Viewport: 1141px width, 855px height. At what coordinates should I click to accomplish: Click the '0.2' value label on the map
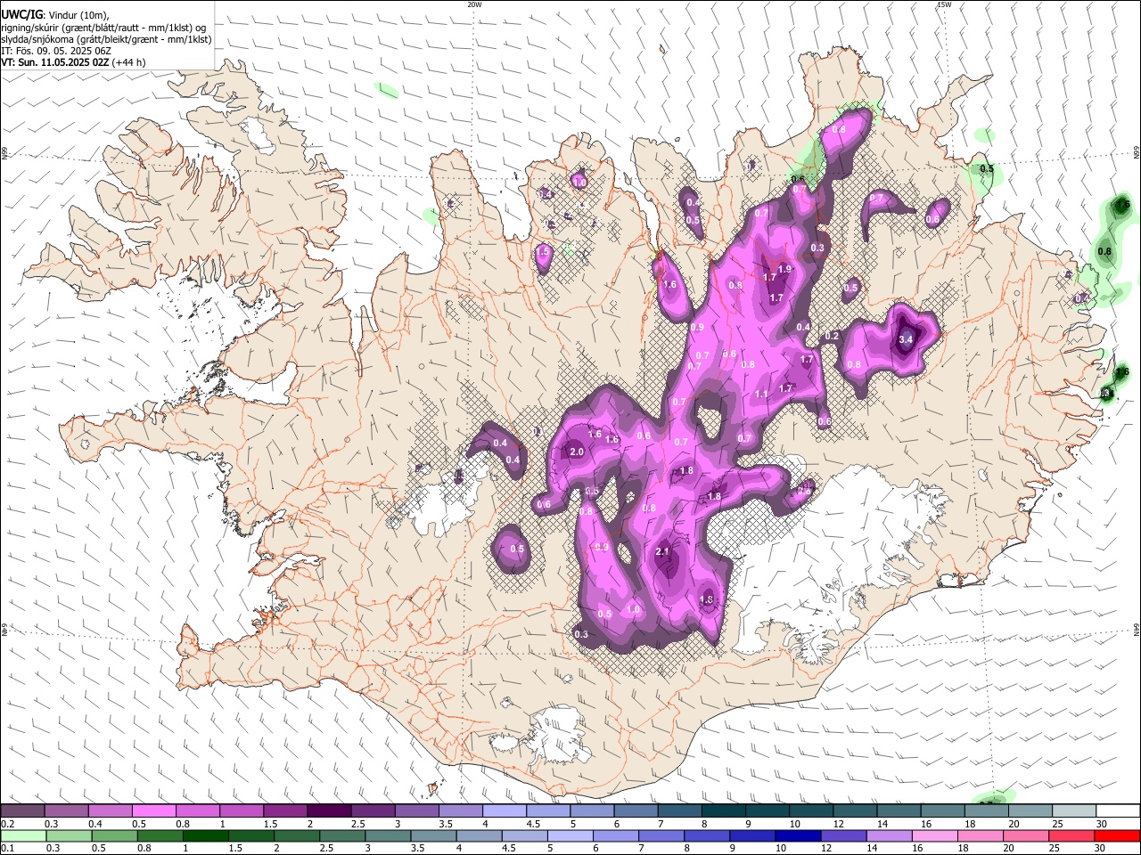pyautogui.click(x=832, y=336)
